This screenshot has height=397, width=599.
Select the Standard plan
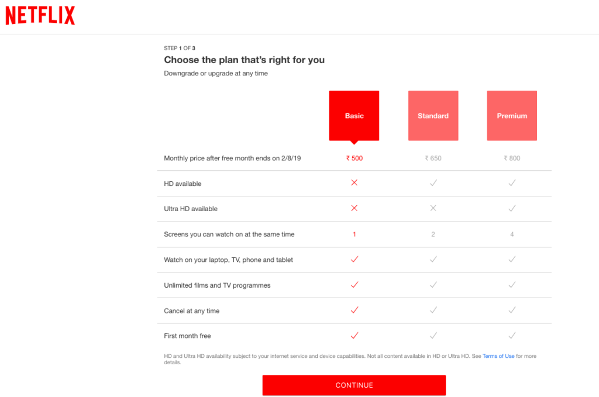coord(433,115)
